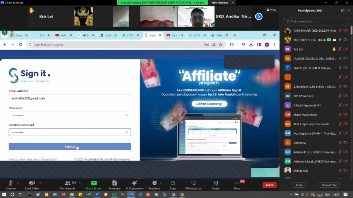Click the Participants list scrollbar

coord(351,30)
